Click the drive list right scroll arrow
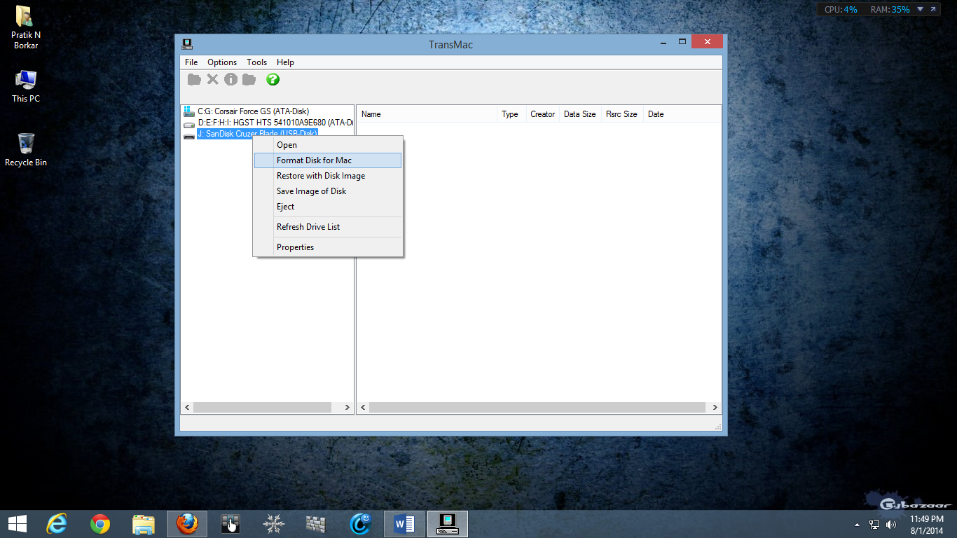This screenshot has height=538, width=957. 347,407
